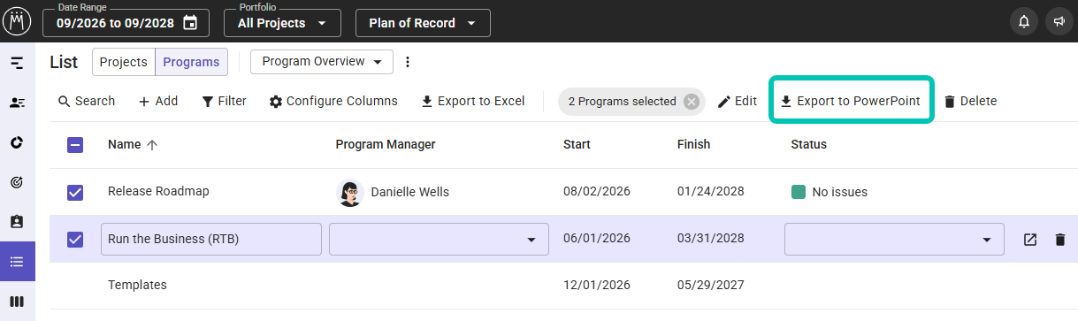
Task: Open the Program Overview dropdown
Action: [322, 62]
